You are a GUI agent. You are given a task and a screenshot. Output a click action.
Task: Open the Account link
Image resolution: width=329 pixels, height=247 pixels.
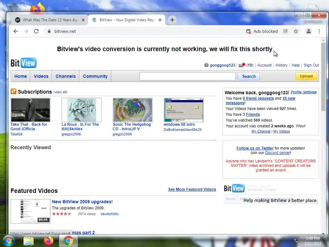pos(264,65)
